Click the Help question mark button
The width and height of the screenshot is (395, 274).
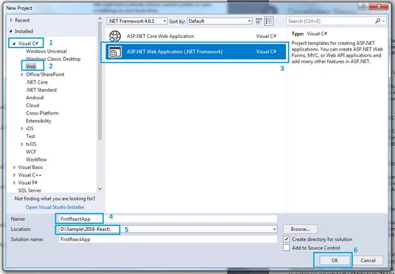tap(363, 6)
